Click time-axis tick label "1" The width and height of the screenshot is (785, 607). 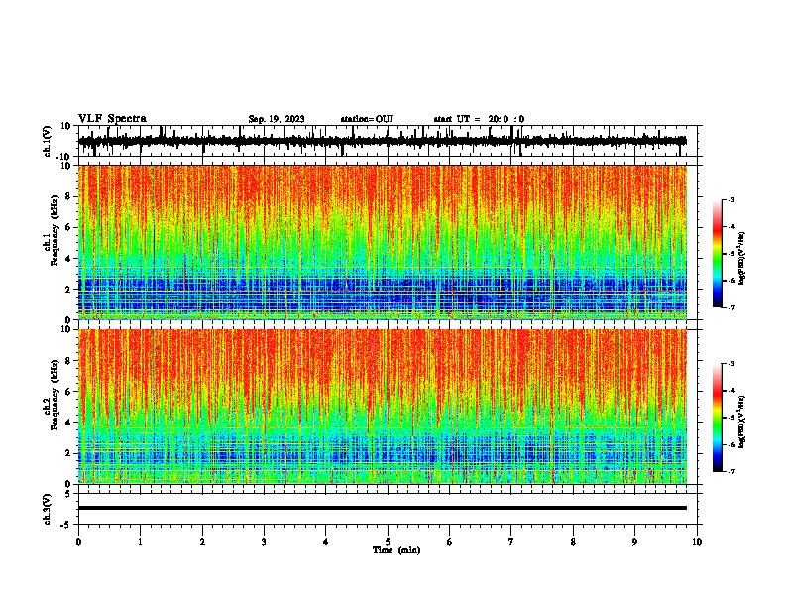point(140,542)
